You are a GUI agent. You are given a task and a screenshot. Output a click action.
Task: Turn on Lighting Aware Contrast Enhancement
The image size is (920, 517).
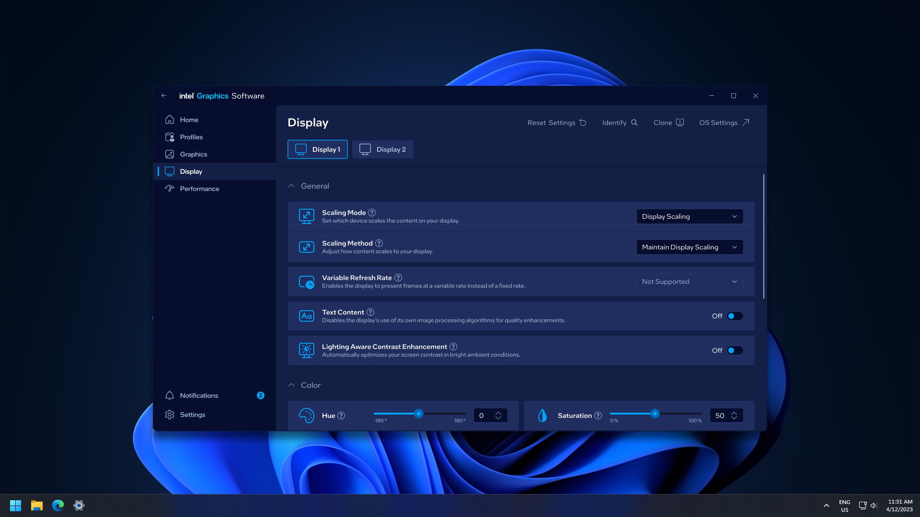[735, 350]
